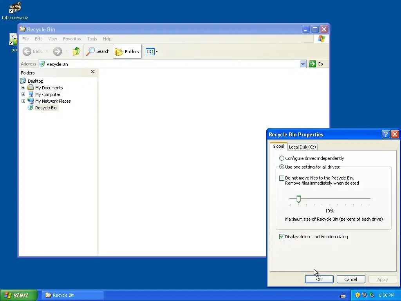Open teh interwebz desktop shortcut
Viewport: 401px width, 301px height.
coord(15,11)
